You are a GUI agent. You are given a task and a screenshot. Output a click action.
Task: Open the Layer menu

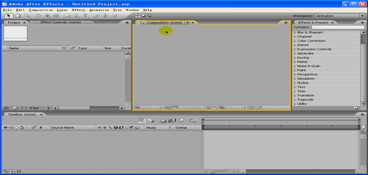point(62,10)
